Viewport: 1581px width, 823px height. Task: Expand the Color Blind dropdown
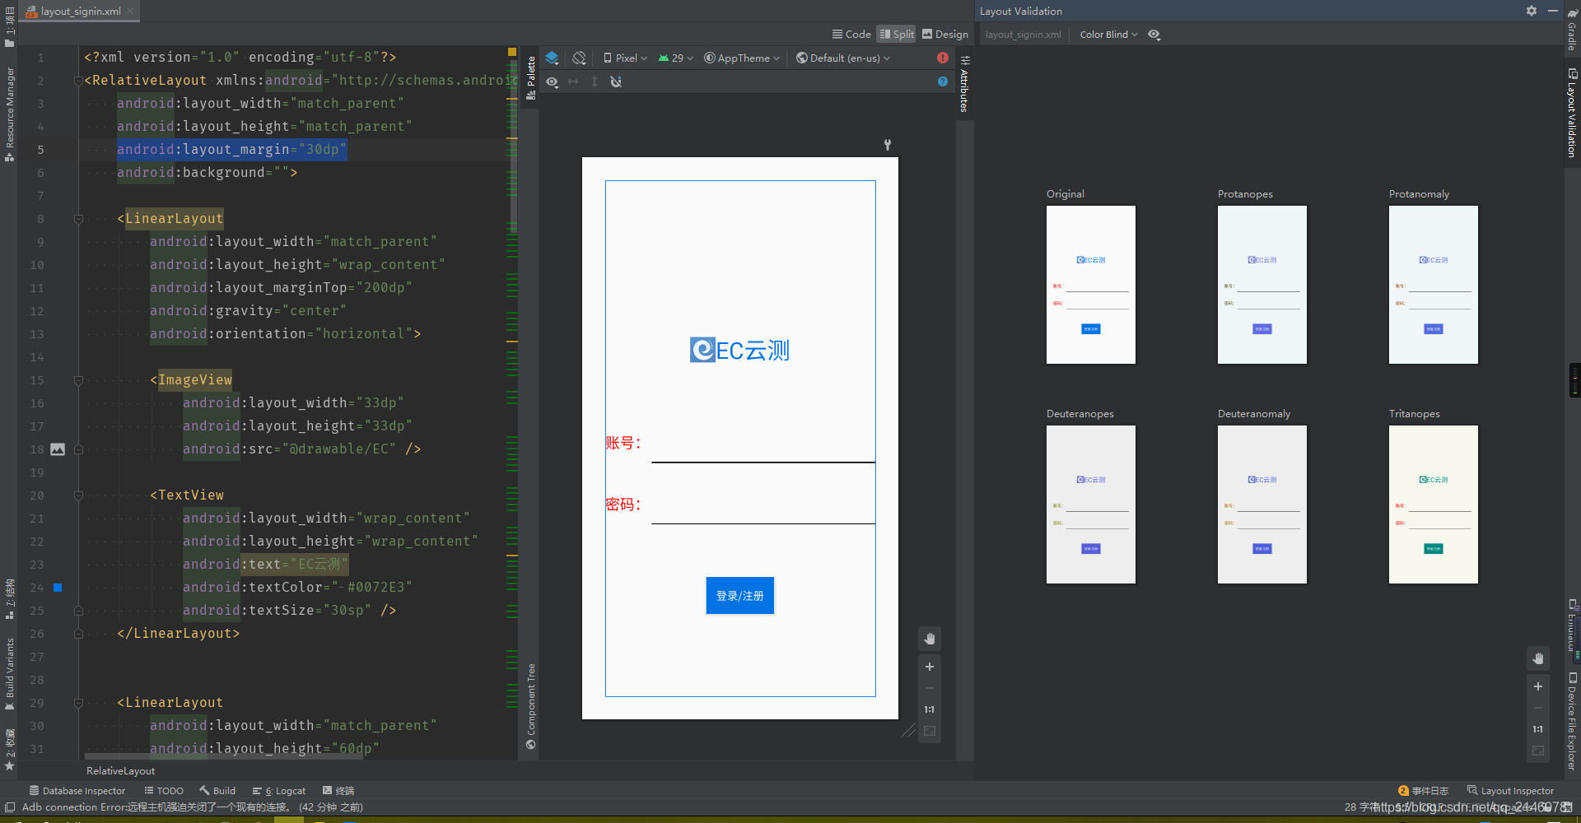[x=1108, y=35]
